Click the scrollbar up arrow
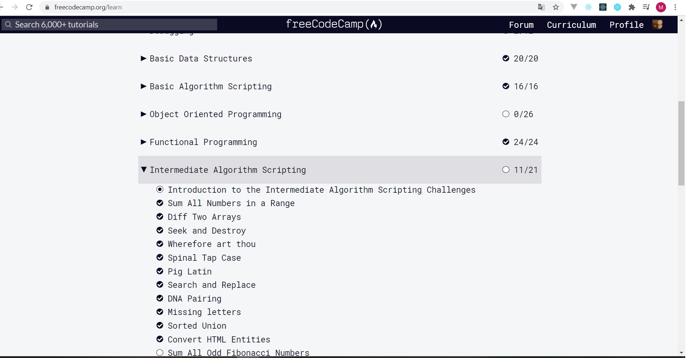The width and height of the screenshot is (695, 358). click(681, 20)
